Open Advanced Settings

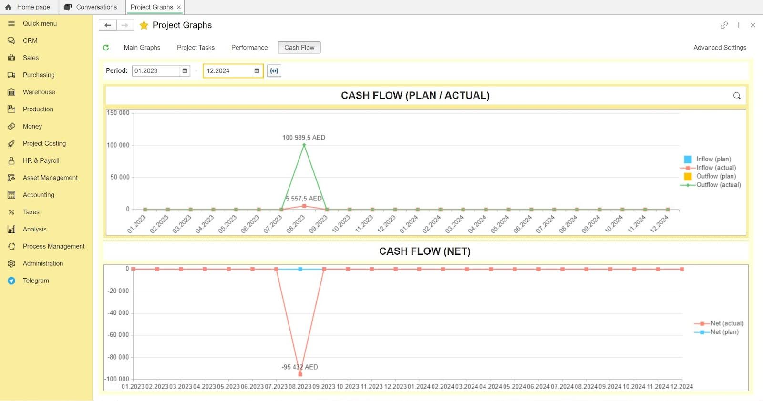click(720, 48)
